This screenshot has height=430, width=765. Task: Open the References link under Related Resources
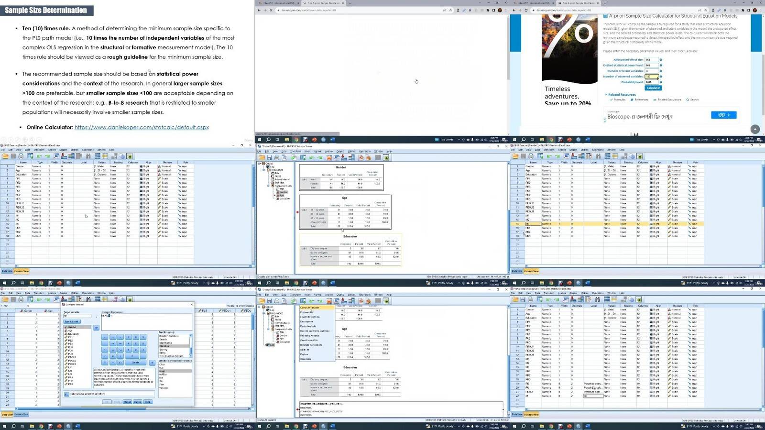(x=640, y=99)
